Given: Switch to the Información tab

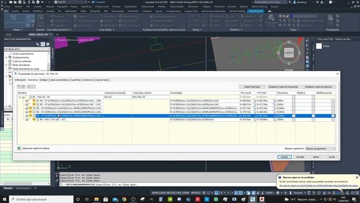Looking at the screenshot, I should click(x=20, y=80).
